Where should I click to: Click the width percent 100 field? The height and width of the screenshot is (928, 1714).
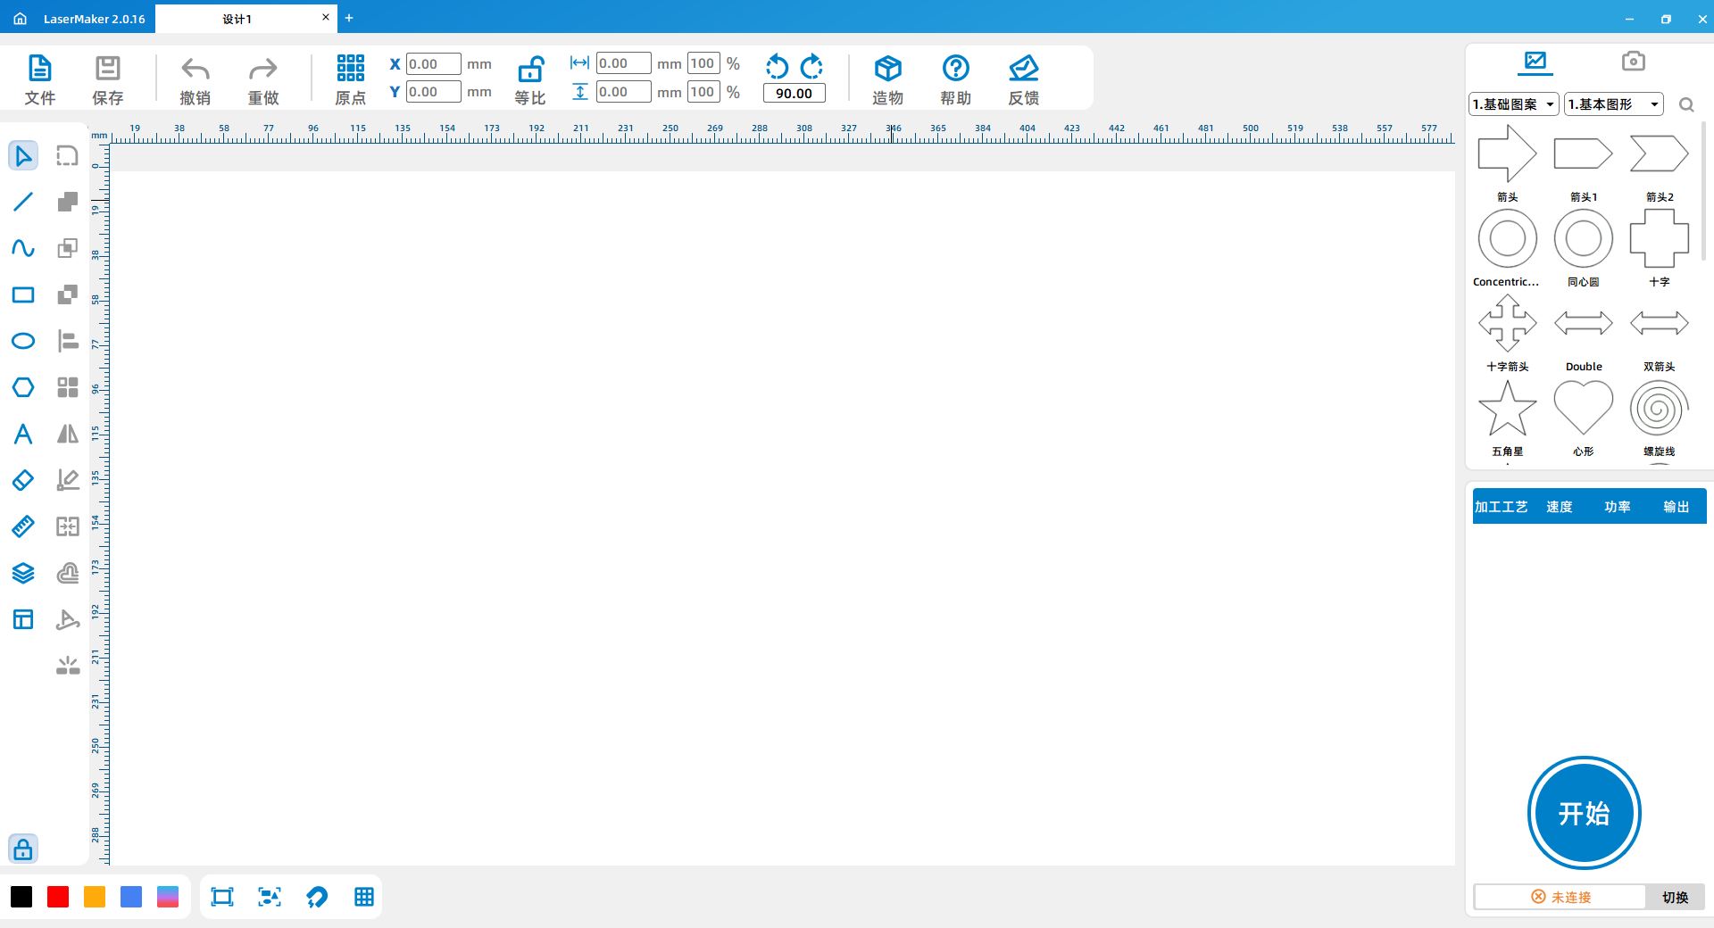click(703, 63)
